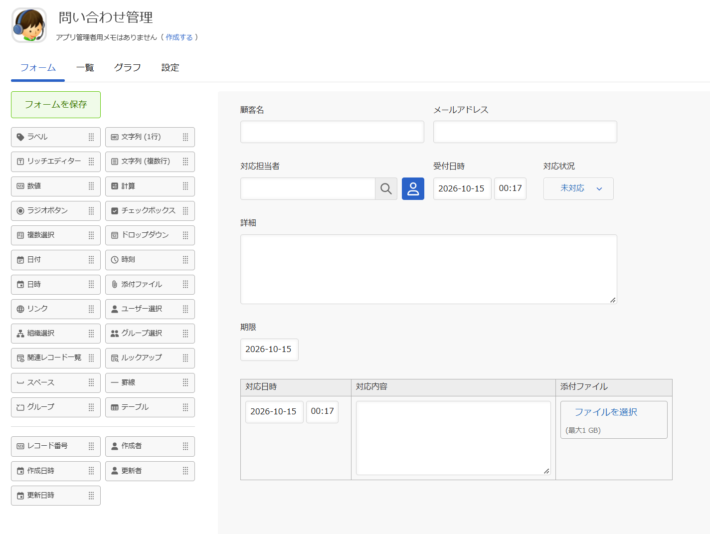Screen dimensions: 710x534
Task: Select the 関連レコード一覧 field element
Action: (56, 358)
